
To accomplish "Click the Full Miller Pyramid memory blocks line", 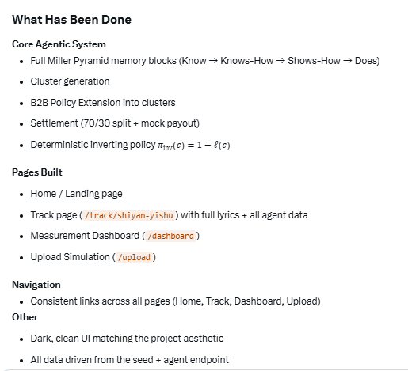I will tap(205, 61).
